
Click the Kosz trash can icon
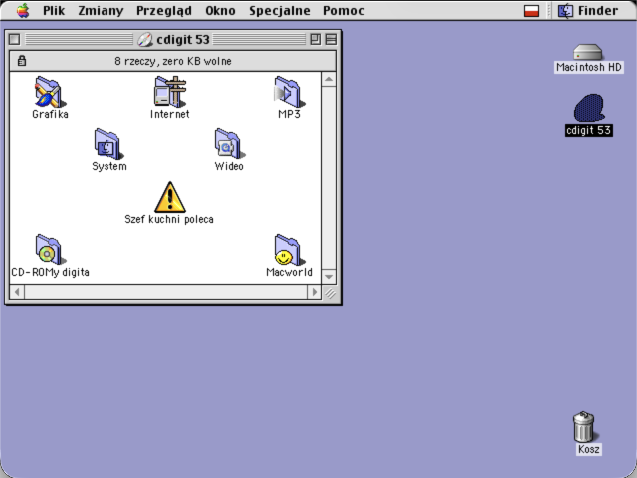click(584, 427)
